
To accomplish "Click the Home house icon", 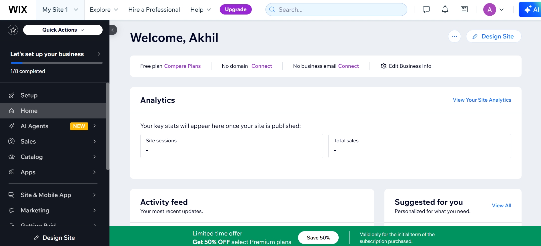I will [12, 111].
